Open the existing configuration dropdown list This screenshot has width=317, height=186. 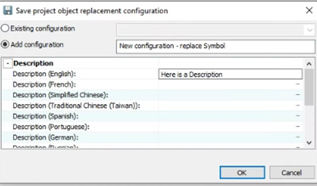309,30
